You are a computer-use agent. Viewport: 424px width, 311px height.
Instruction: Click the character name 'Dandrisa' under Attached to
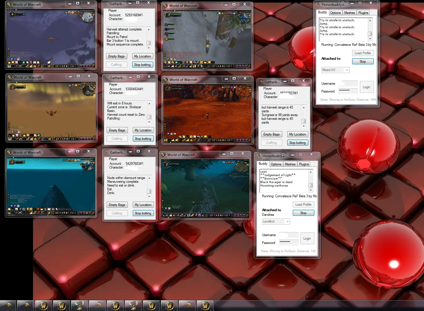tap(268, 215)
